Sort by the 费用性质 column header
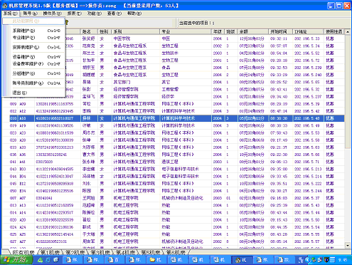This screenshot has width=352, height=265. [x=334, y=31]
